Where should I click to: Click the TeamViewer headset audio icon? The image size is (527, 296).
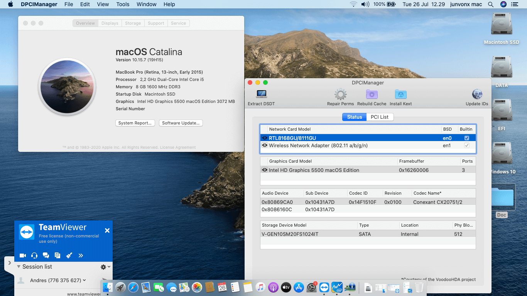[34, 255]
